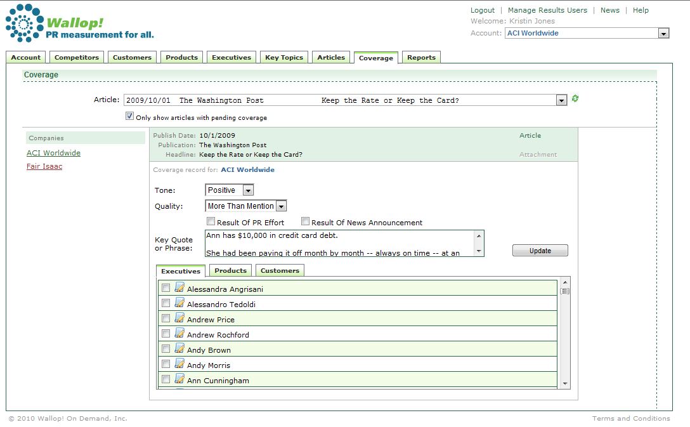690x427 pixels.
Task: Open Manage Results Users link
Action: tap(547, 10)
